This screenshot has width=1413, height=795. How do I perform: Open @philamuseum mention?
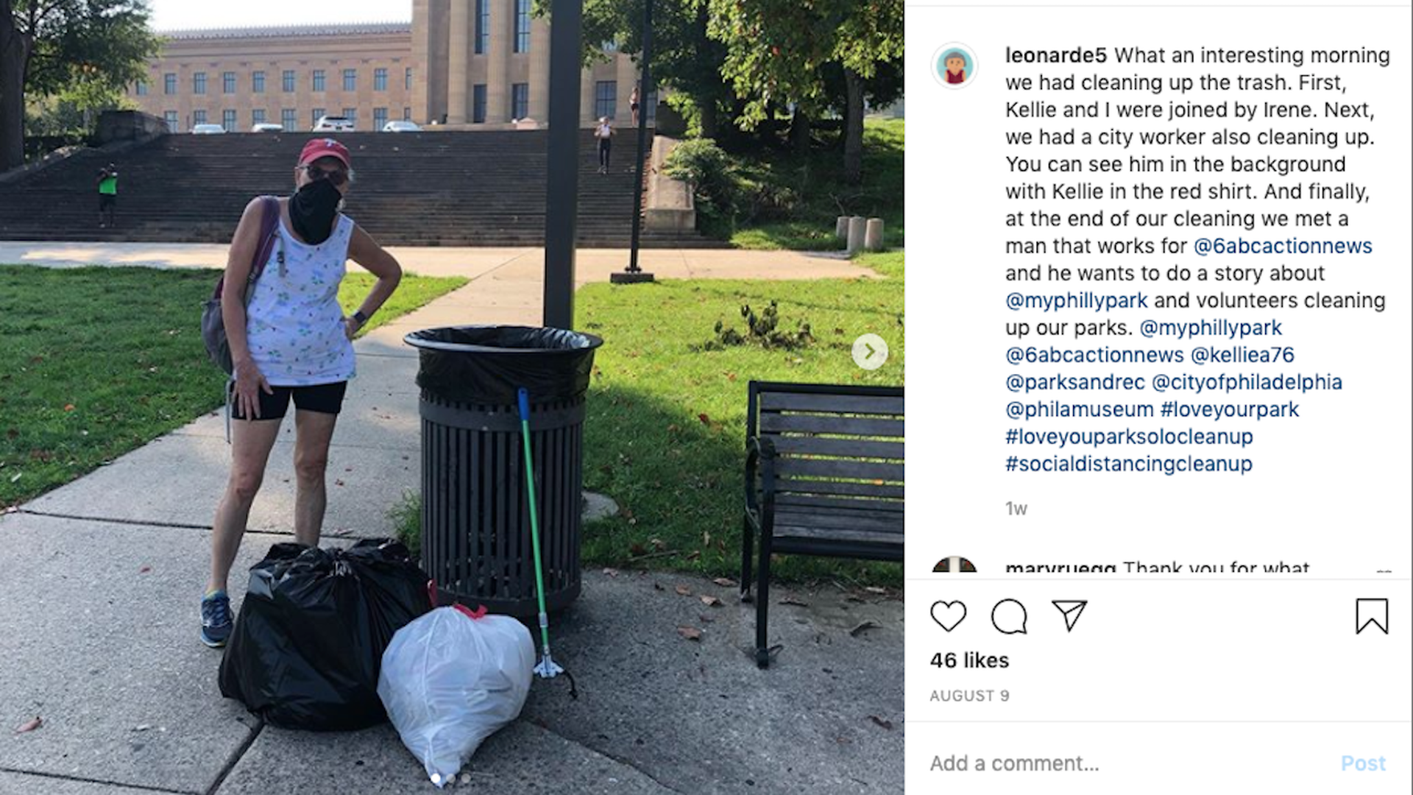[1080, 409]
